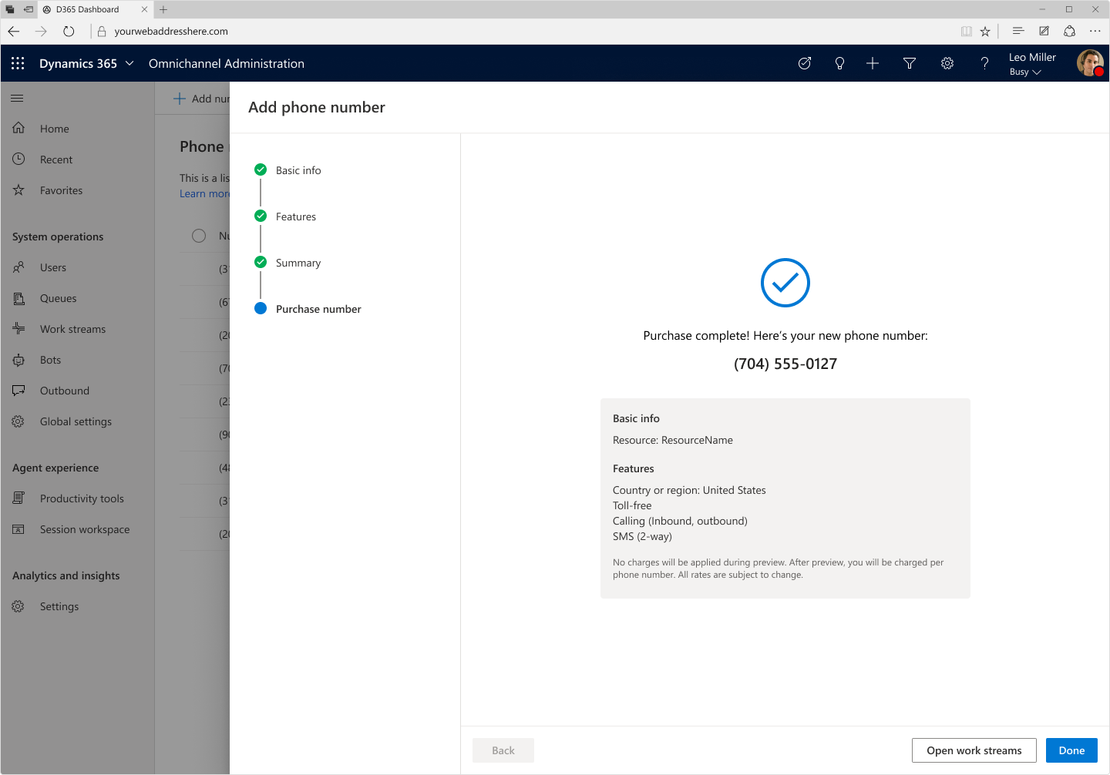Open Settings under Analytics and insights
This screenshot has height=775, width=1110.
coord(77,606)
